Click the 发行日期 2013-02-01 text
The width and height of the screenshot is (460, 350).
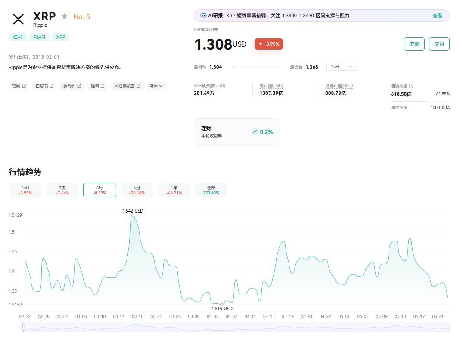click(34, 56)
